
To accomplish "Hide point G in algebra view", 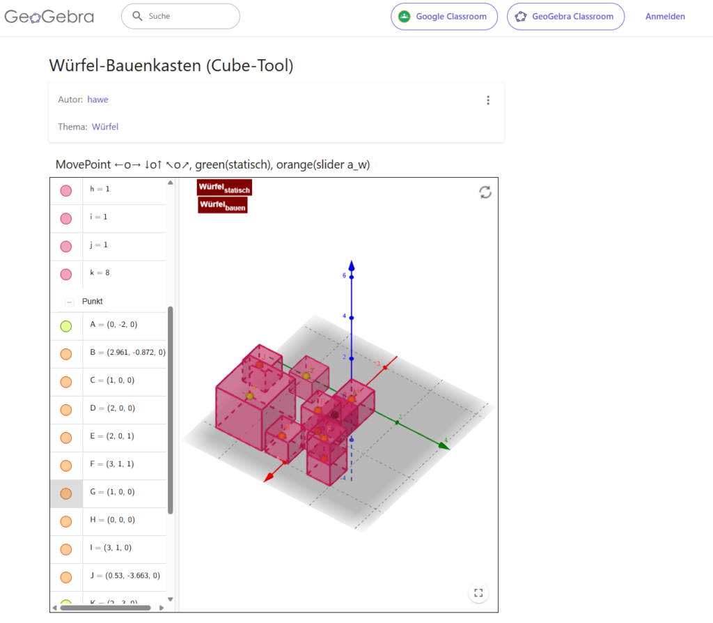I will pyautogui.click(x=66, y=493).
